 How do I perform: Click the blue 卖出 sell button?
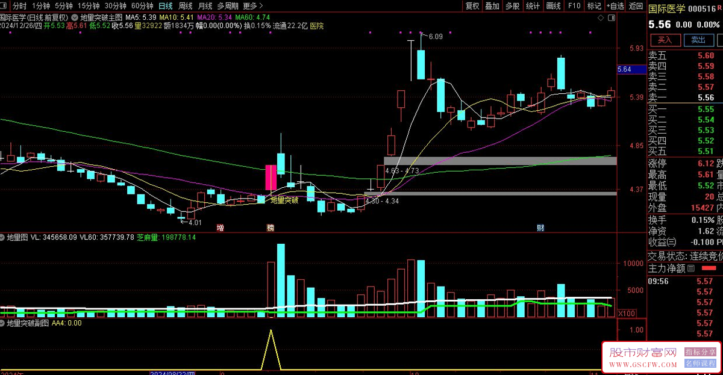(x=698, y=40)
